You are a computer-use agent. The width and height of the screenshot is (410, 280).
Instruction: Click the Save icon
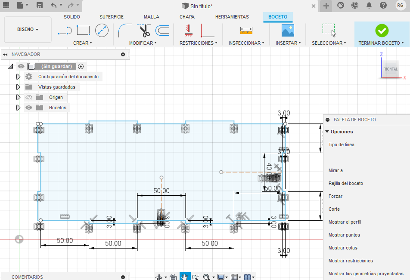[x=40, y=5]
